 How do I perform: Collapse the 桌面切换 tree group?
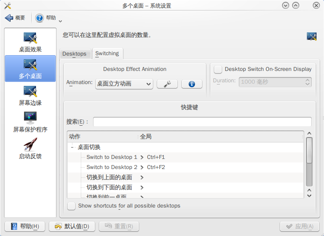coord(72,147)
